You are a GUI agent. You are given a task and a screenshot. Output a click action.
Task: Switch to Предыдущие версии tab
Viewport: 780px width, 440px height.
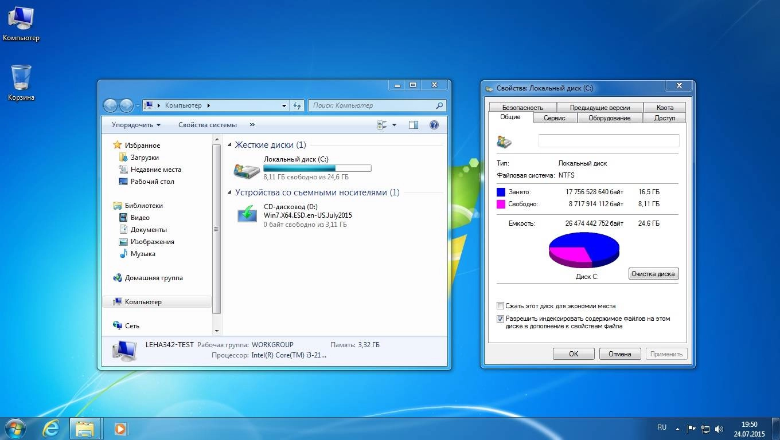click(x=600, y=107)
